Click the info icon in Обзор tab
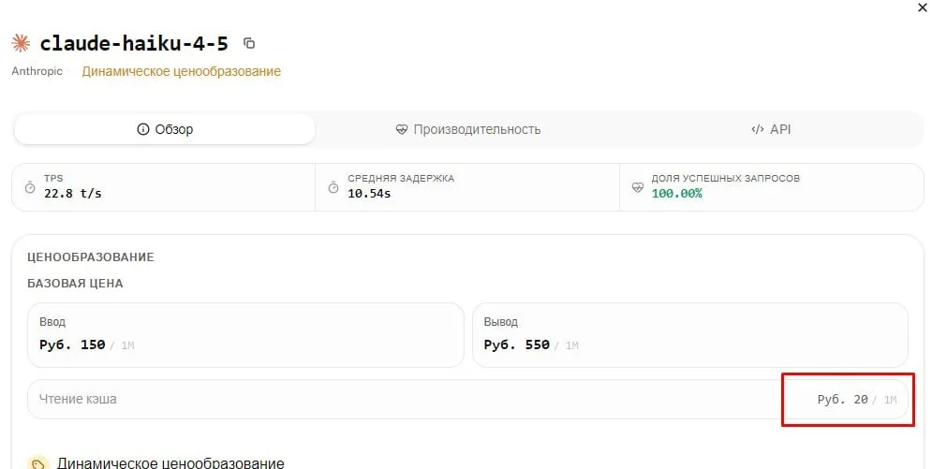Screen dimensions: 932x469 142,129
